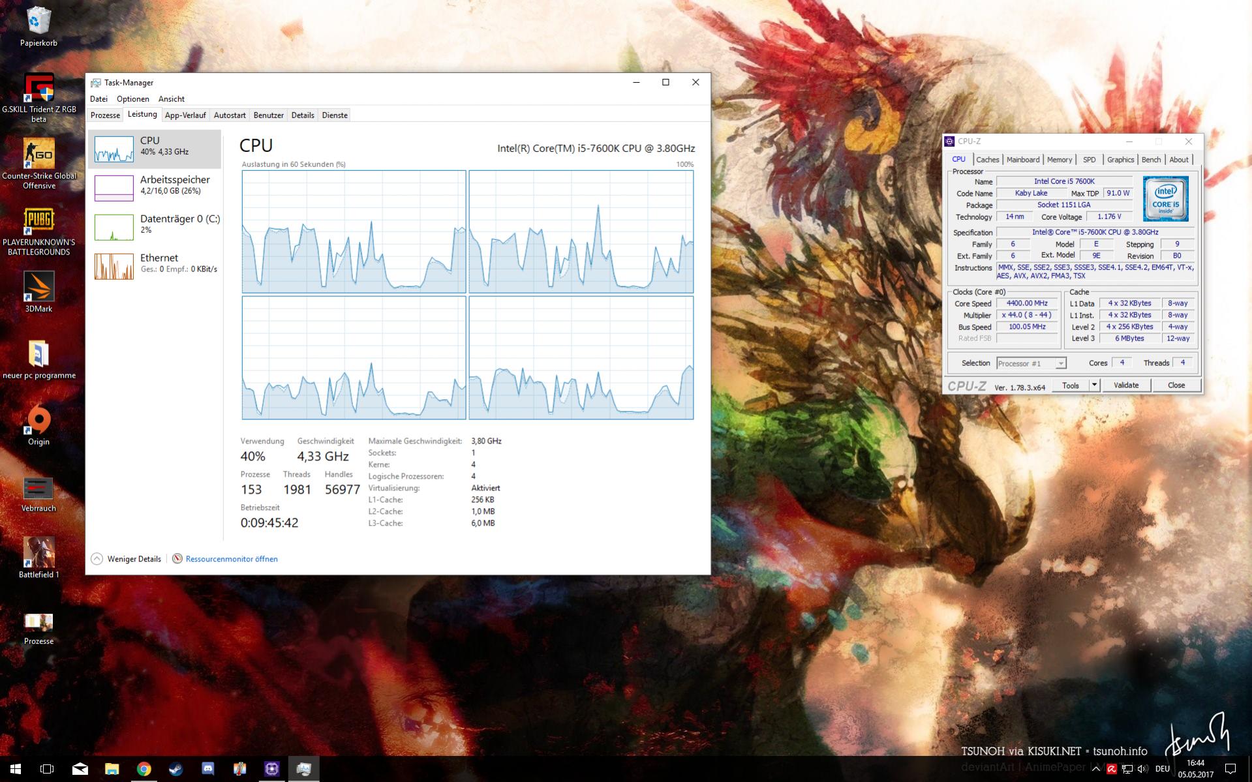The width and height of the screenshot is (1252, 782).
Task: Click the Close button in CPU-Z
Action: point(1176,385)
